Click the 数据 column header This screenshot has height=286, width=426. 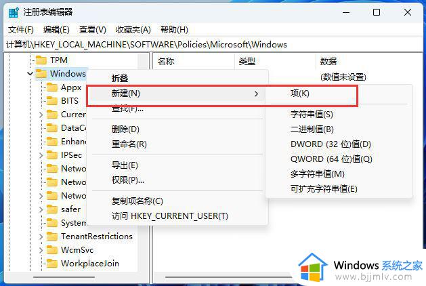[x=370, y=61]
